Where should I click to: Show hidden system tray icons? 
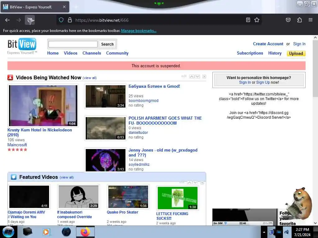[x=264, y=232]
